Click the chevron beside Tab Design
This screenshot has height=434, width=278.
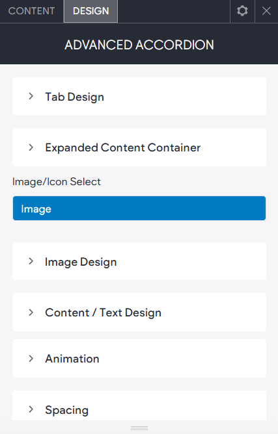coord(31,96)
